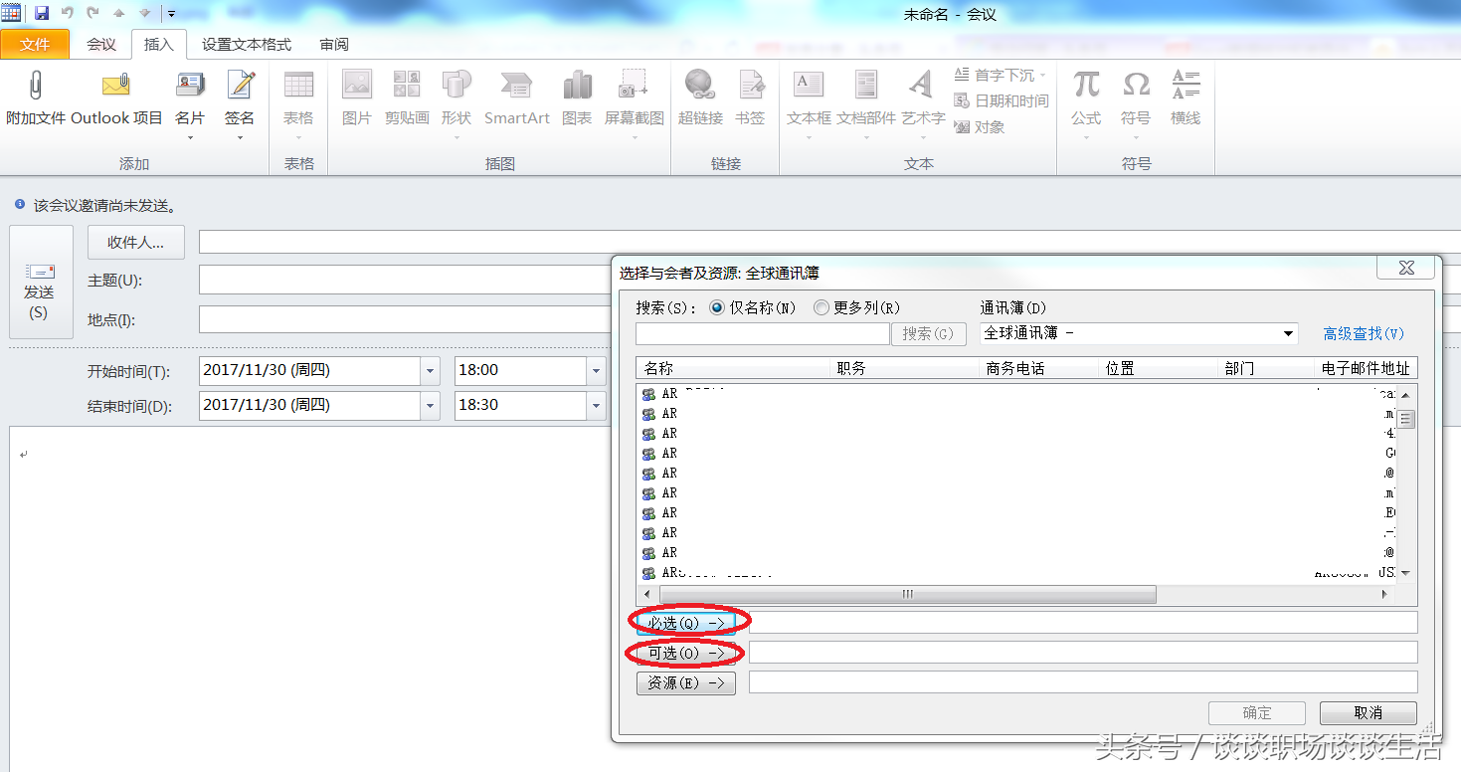
Task: Add selected contact as 必选 required
Action: [x=686, y=623]
